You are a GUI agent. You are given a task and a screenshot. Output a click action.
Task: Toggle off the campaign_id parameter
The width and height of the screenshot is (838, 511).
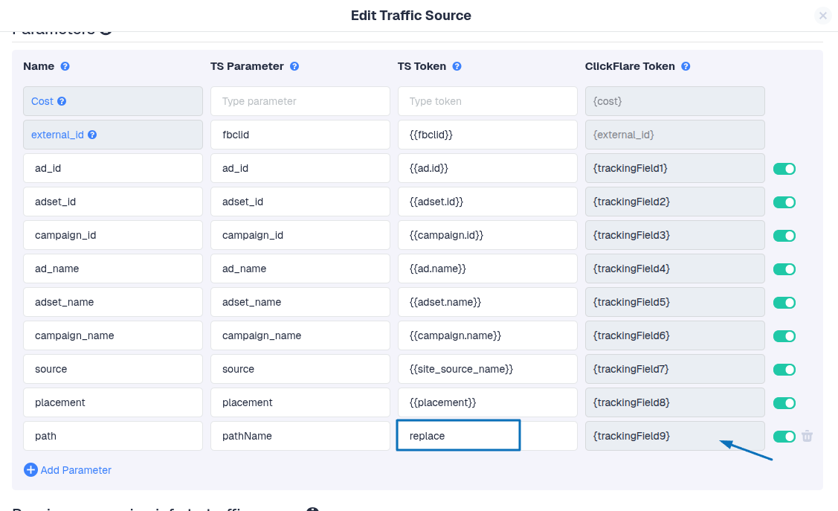784,236
